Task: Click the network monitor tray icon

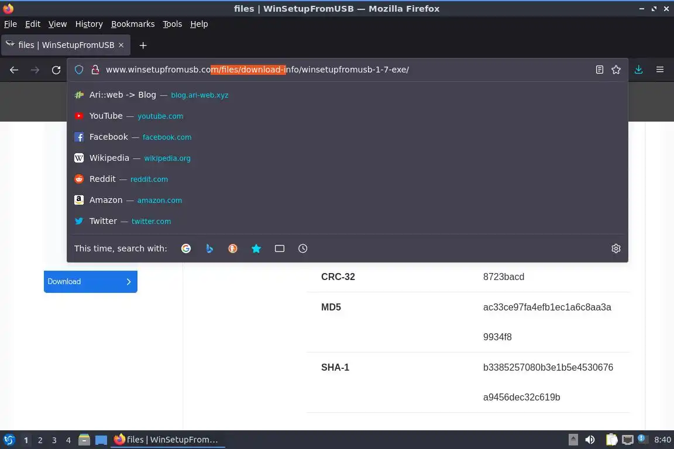Action: pyautogui.click(x=628, y=440)
